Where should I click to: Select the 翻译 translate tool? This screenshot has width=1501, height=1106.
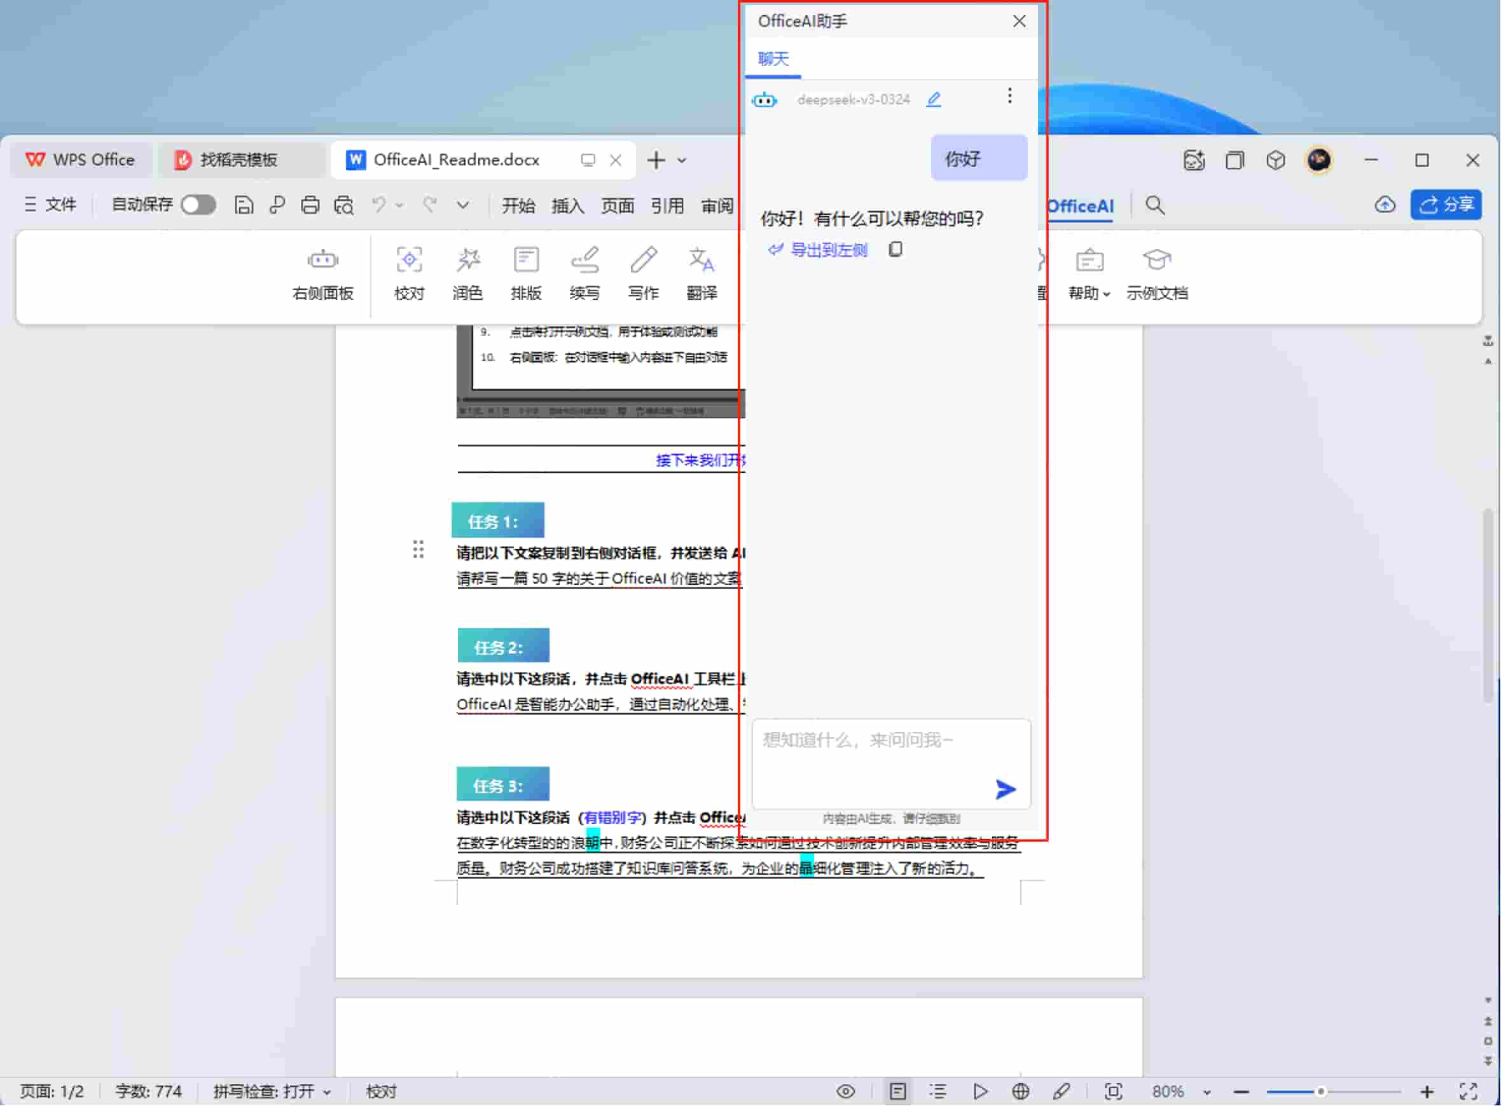coord(702,273)
